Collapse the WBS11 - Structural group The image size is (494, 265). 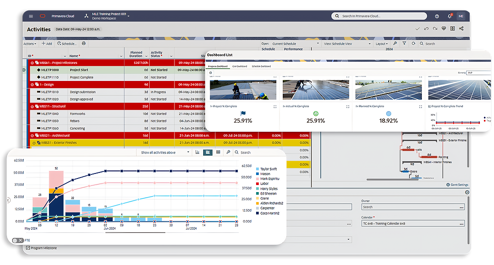[32, 107]
